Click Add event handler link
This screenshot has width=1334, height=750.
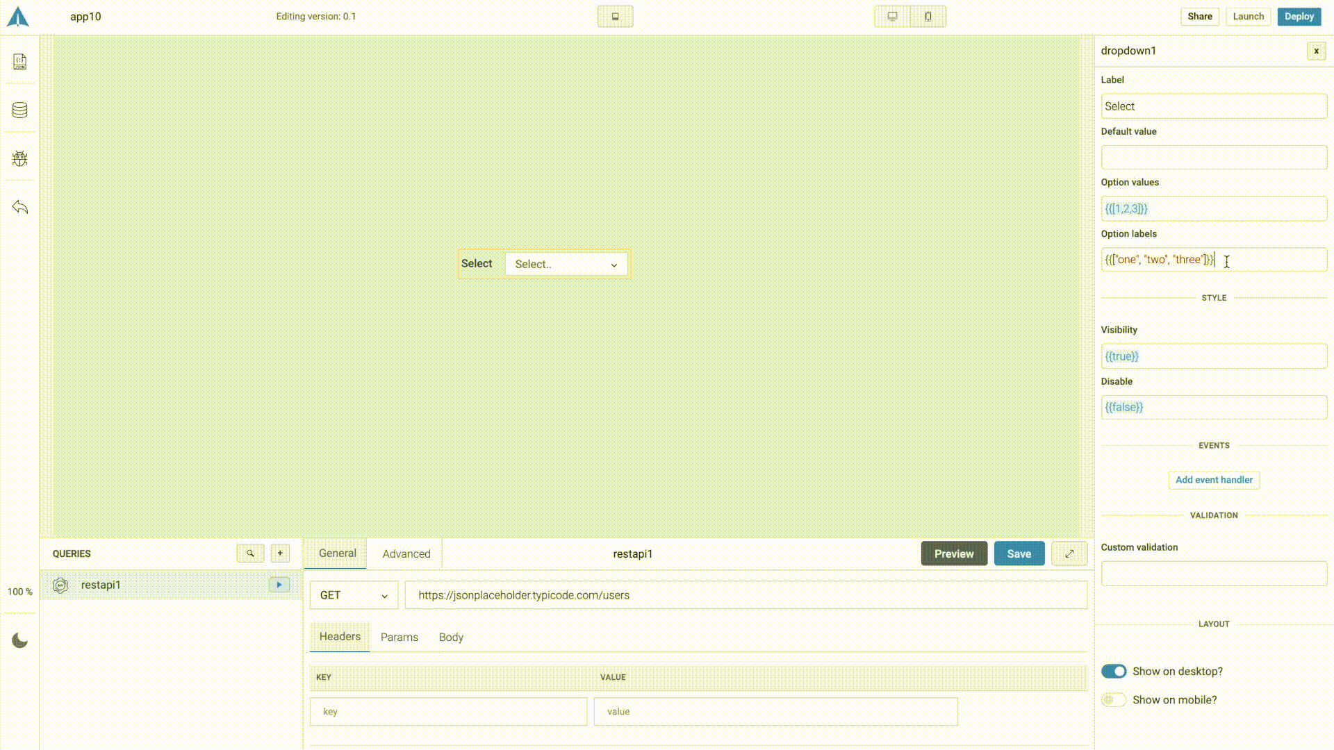(1214, 480)
